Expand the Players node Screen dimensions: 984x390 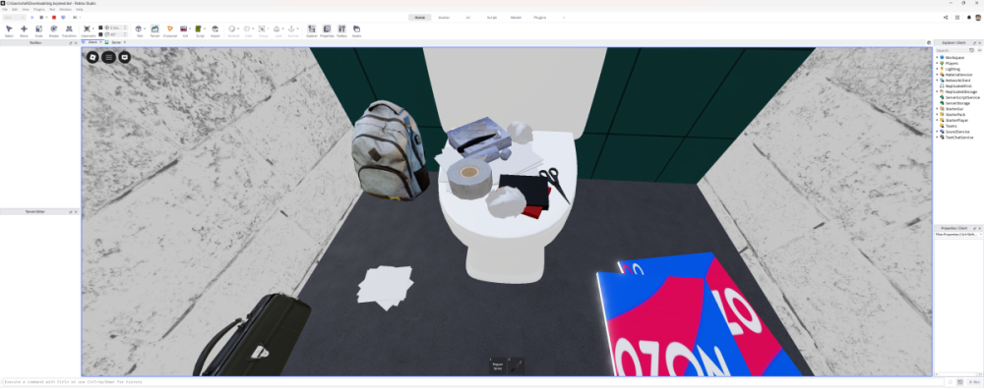[937, 63]
